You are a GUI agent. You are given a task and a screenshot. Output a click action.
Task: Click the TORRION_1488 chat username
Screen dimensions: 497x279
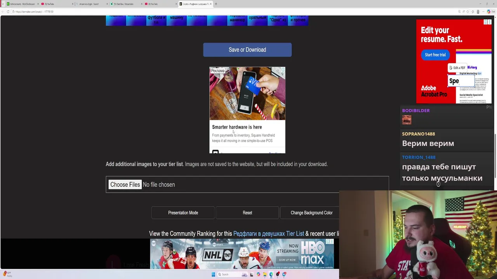click(419, 157)
